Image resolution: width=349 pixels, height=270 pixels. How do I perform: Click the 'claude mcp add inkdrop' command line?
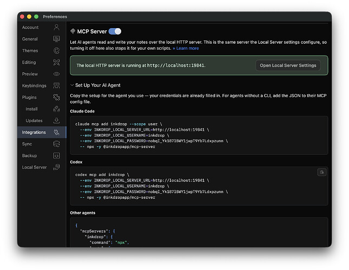118,124
